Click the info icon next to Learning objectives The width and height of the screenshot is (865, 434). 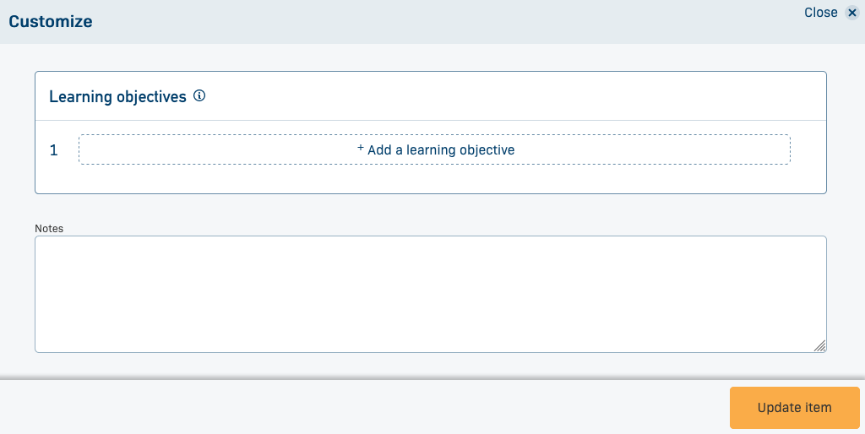pos(199,96)
